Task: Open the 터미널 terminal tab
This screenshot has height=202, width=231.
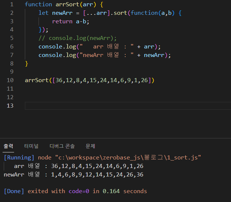Action: coord(31,146)
